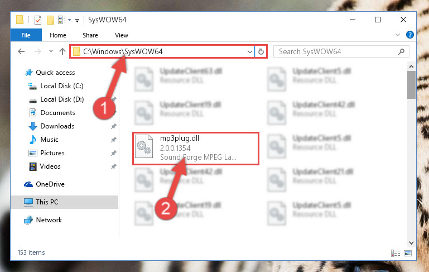Click the search magnifier icon
429x272 pixels.
401,51
